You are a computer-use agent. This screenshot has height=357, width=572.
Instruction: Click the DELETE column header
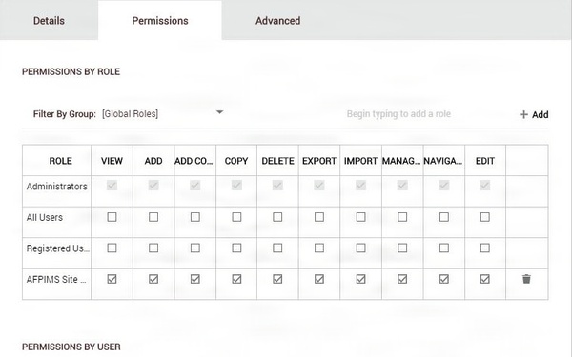click(x=278, y=161)
